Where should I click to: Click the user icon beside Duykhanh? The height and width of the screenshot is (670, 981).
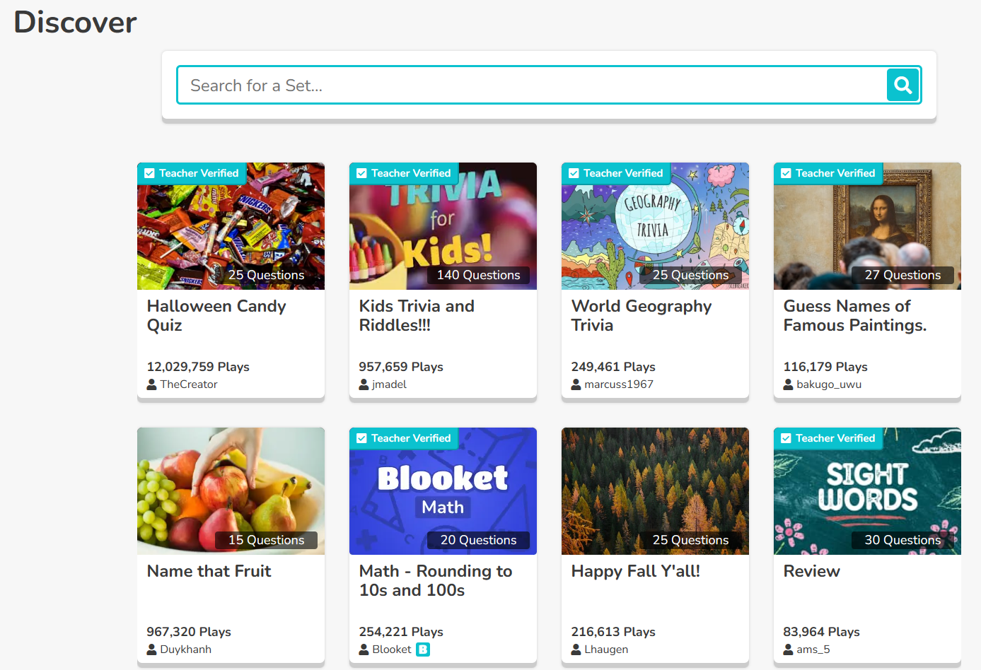(x=151, y=650)
